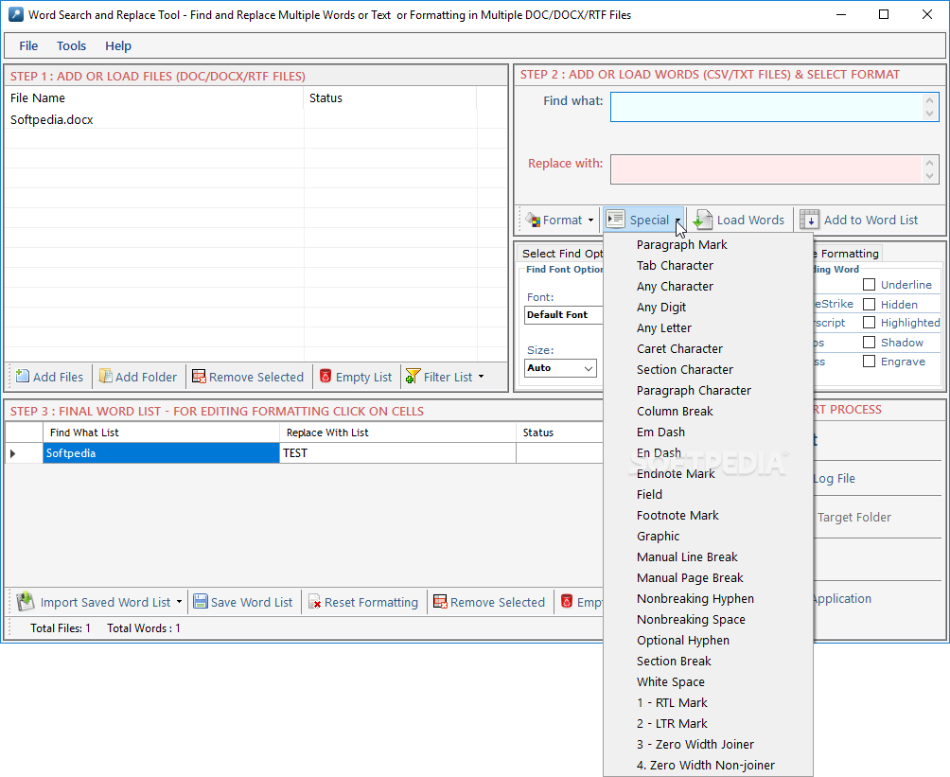
Task: Click the Load Words icon
Action: point(702,220)
